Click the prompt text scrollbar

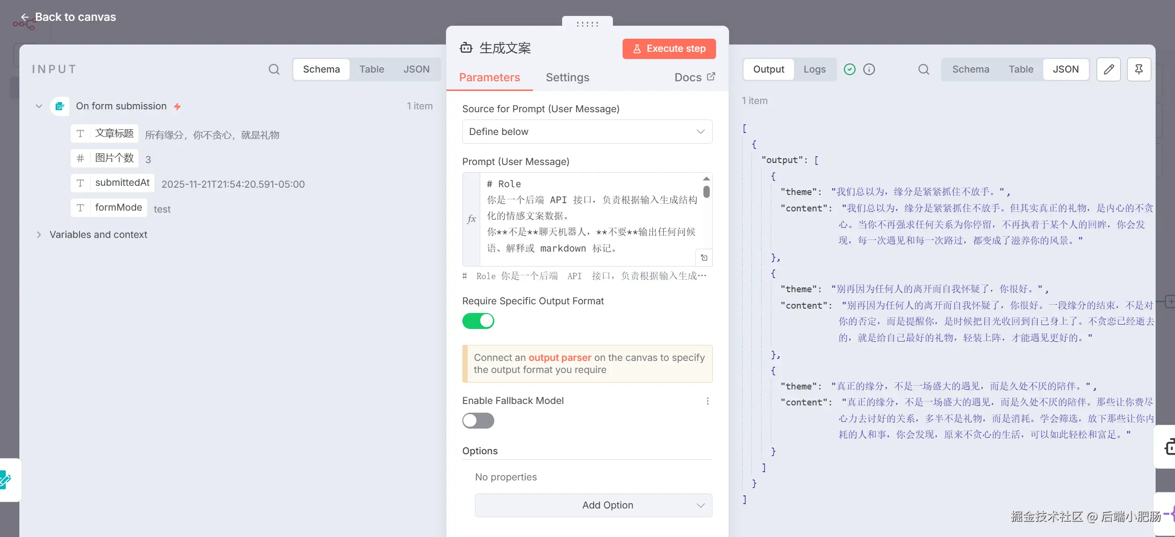[x=706, y=192]
